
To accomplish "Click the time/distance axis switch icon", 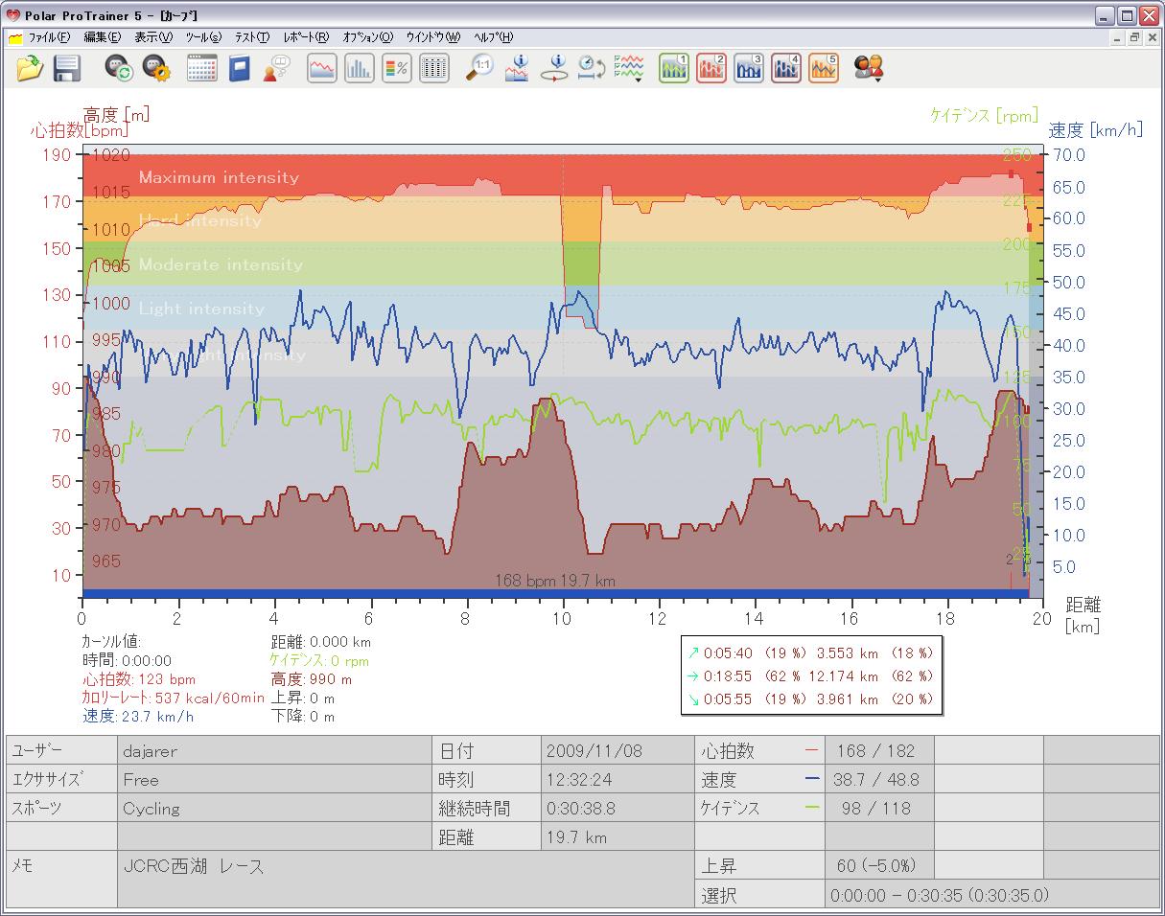I will pos(591,68).
